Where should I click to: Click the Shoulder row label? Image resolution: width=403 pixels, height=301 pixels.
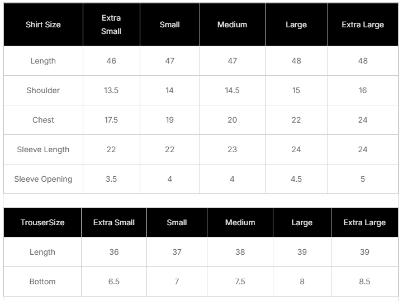[43, 90]
